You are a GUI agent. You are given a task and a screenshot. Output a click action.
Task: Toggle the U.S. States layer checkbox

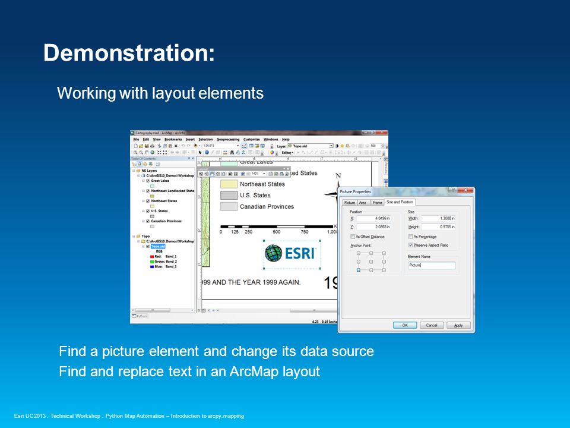tap(148, 211)
